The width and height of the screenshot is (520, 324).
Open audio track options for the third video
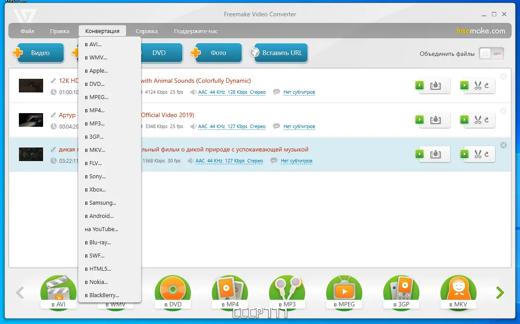click(x=229, y=161)
